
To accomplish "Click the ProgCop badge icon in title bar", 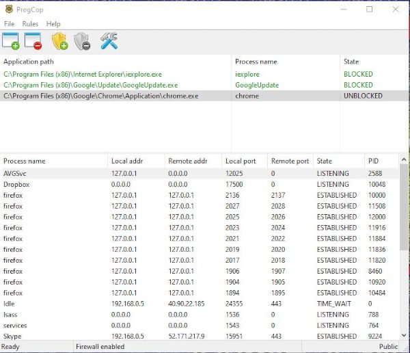I will pos(8,10).
